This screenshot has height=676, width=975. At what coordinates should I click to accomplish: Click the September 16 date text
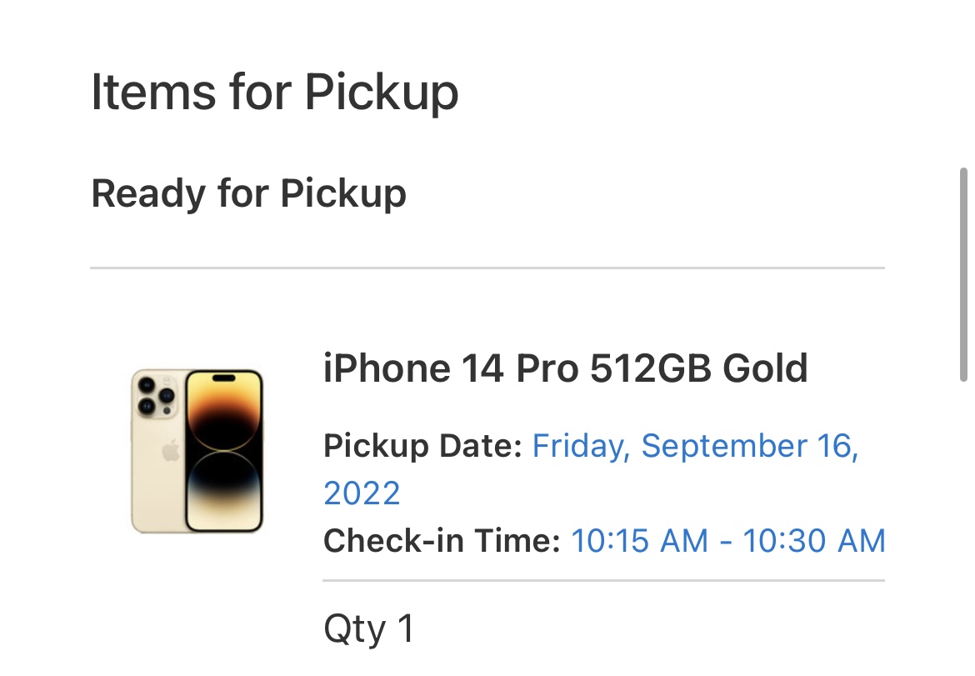(750, 447)
